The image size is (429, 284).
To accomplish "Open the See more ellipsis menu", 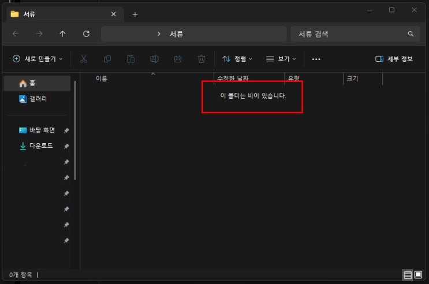I will [x=316, y=59].
